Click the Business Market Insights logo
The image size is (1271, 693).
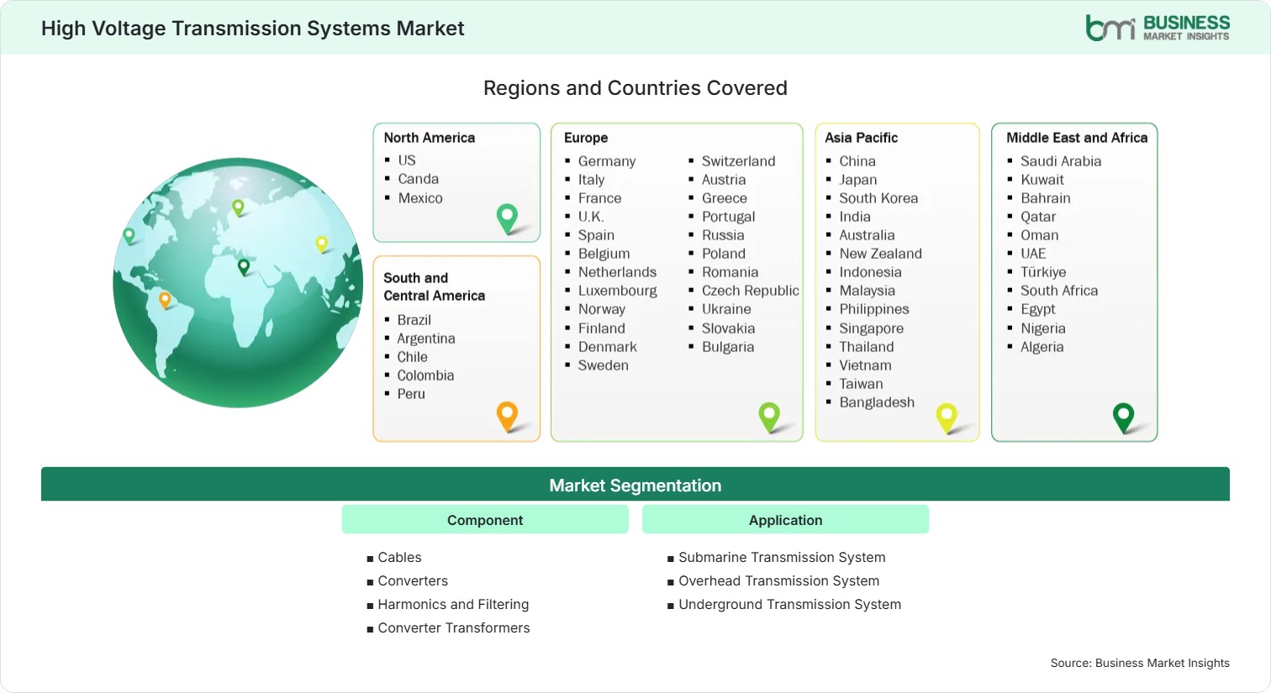click(1157, 28)
